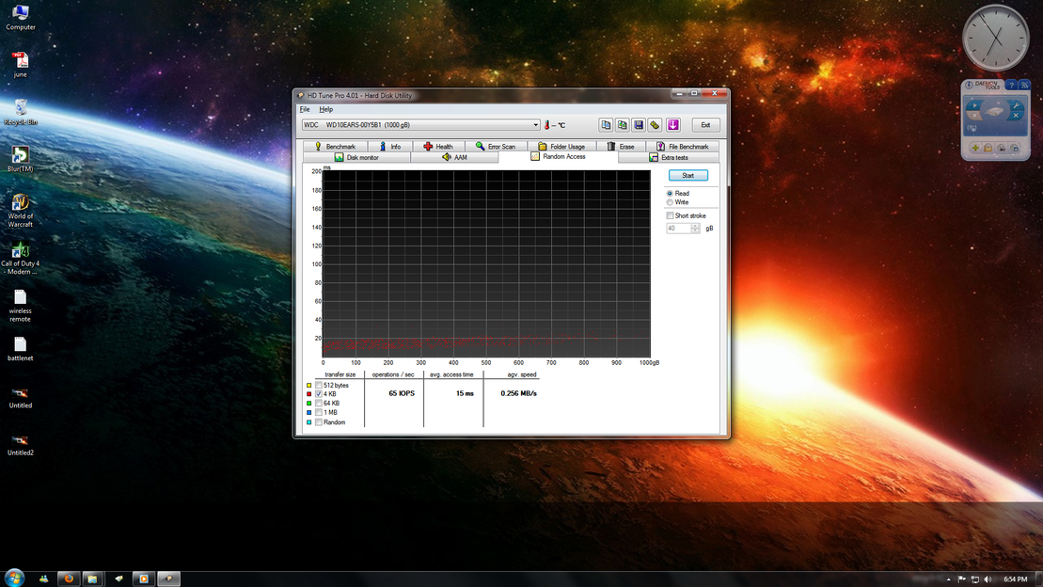The width and height of the screenshot is (1043, 587).
Task: Copy information to clipboard using toolbar icon
Action: point(606,124)
